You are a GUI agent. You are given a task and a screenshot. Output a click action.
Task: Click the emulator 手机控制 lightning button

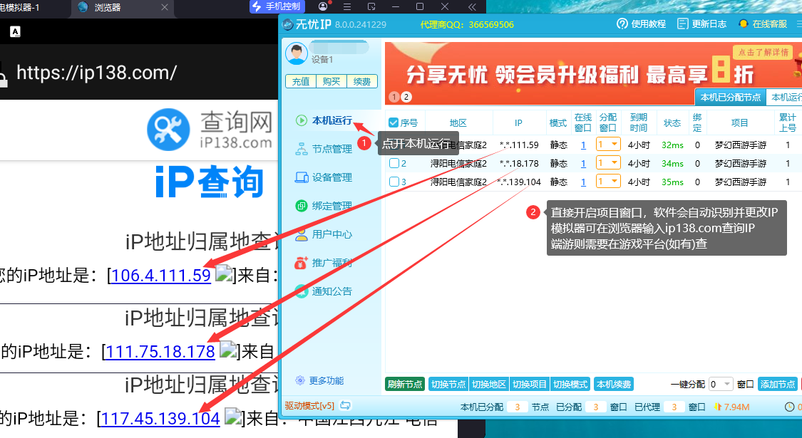click(x=278, y=6)
